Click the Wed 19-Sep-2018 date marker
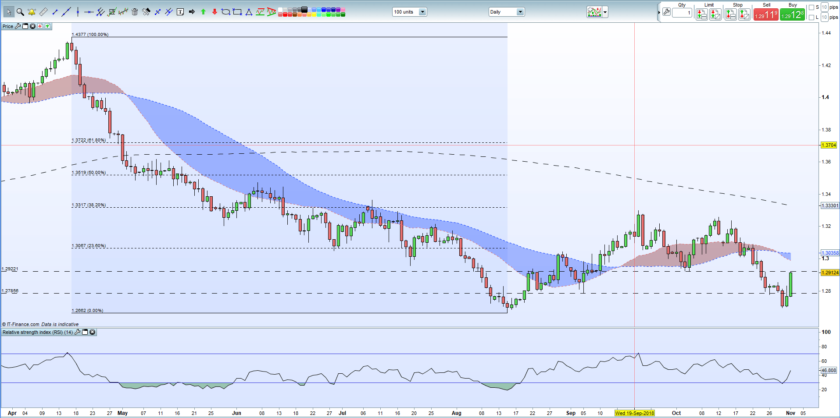 (634, 413)
